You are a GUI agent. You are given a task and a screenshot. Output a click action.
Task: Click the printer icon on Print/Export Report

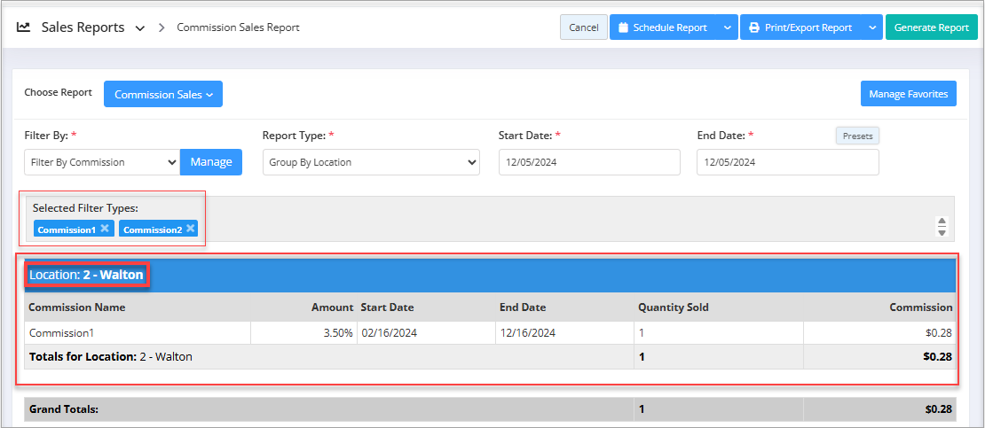coord(753,27)
